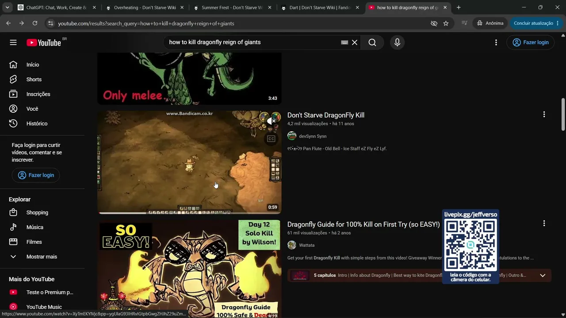Unmute the Don't Starve DragonFly Kill preview

[271, 121]
